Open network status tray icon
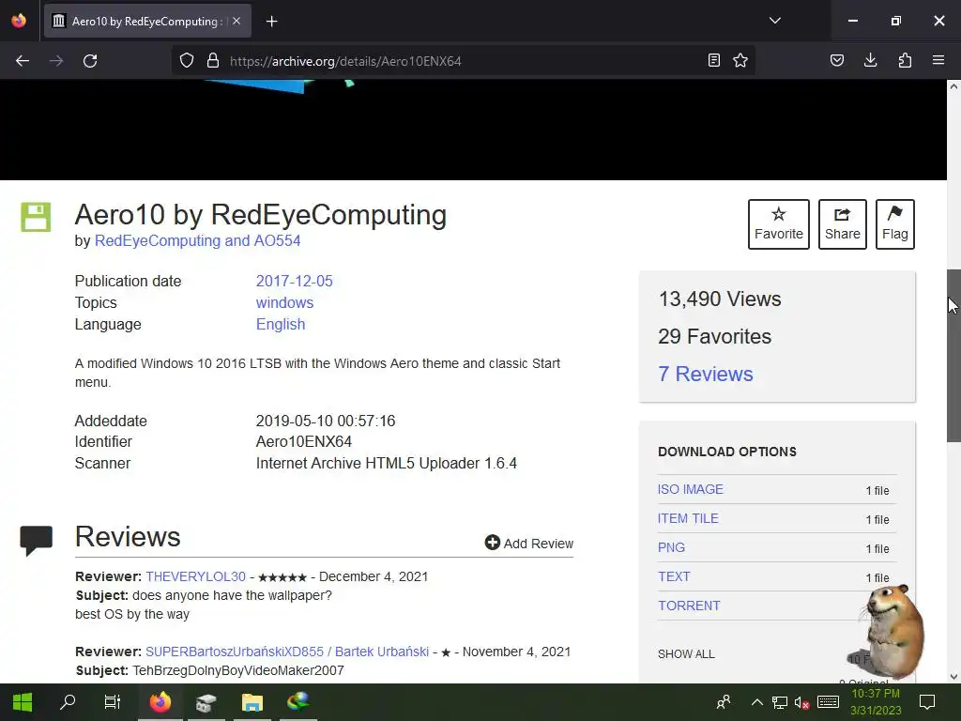The width and height of the screenshot is (961, 721). point(780,702)
